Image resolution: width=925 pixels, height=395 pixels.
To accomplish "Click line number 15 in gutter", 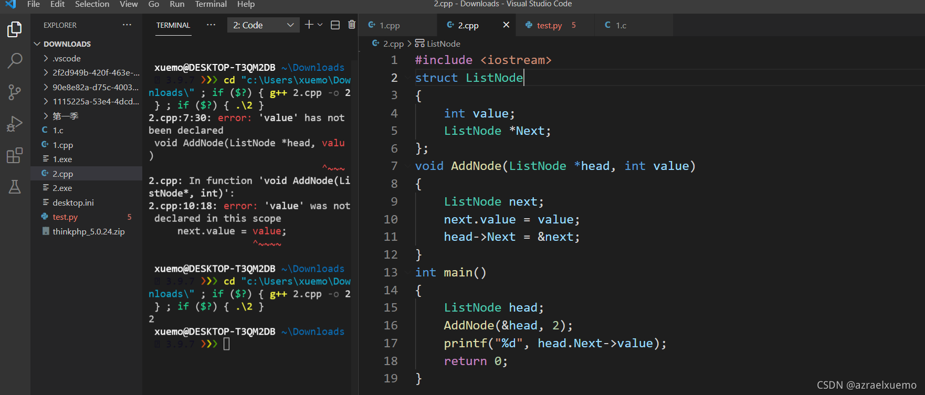I will click(x=391, y=308).
